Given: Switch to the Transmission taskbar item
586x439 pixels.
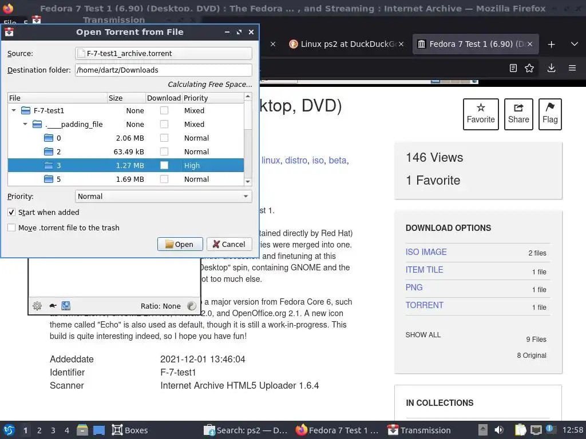Looking at the screenshot, I should pyautogui.click(x=418, y=430).
